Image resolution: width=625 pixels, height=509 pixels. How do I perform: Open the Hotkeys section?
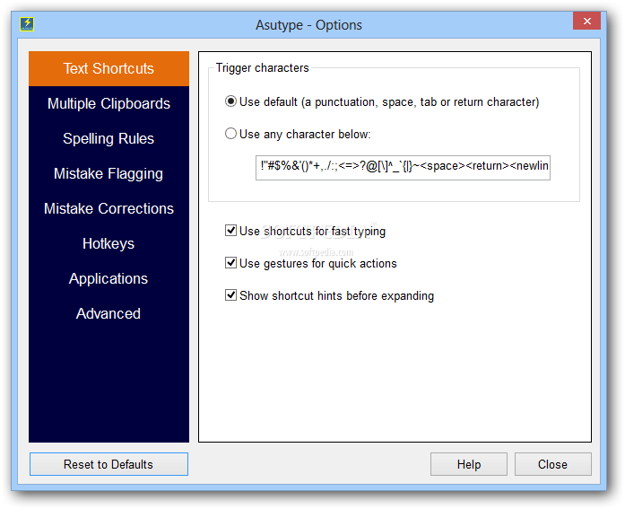click(109, 244)
